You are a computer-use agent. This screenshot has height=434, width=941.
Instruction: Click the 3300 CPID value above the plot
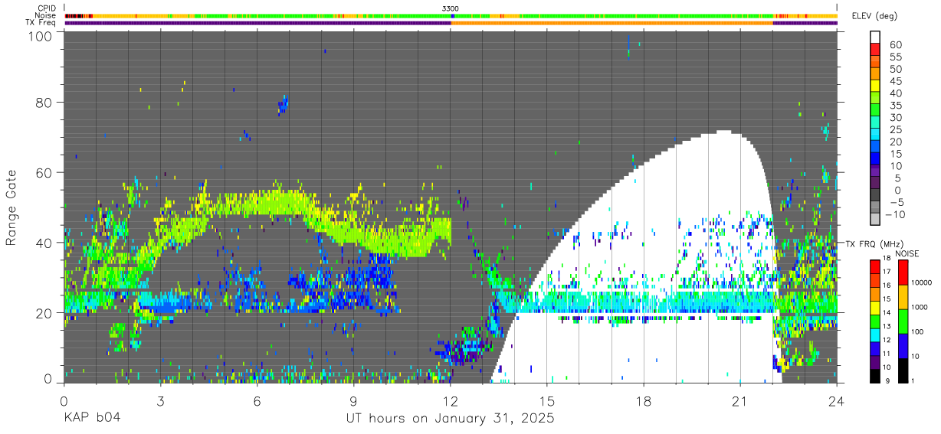[451, 8]
